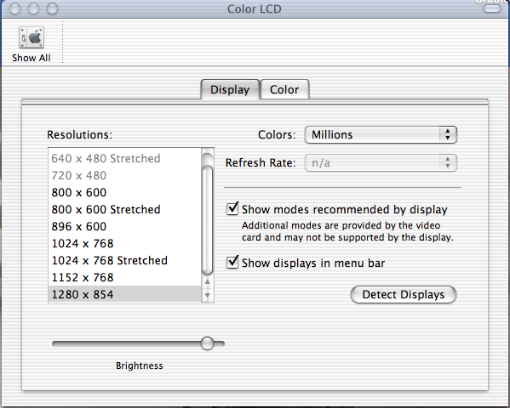Click the Detect Displays button

404,294
